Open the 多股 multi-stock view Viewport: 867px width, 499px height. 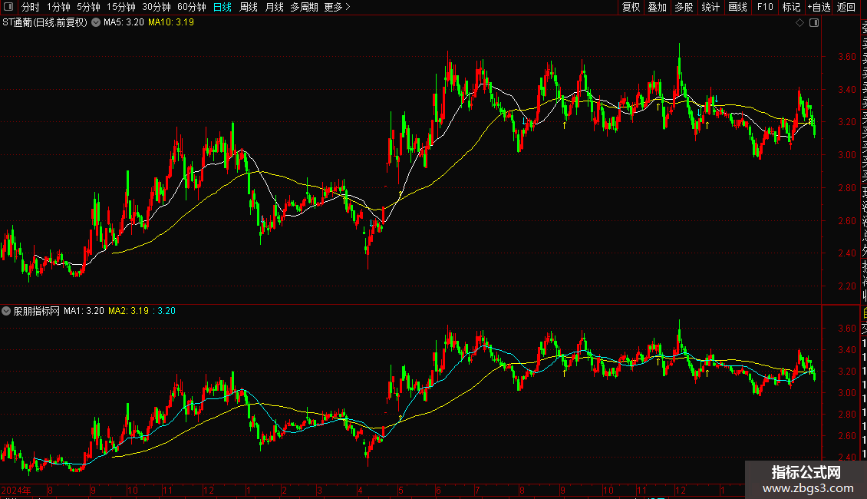[x=684, y=7]
